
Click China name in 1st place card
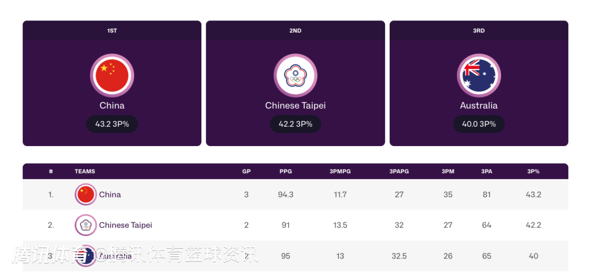[111, 105]
